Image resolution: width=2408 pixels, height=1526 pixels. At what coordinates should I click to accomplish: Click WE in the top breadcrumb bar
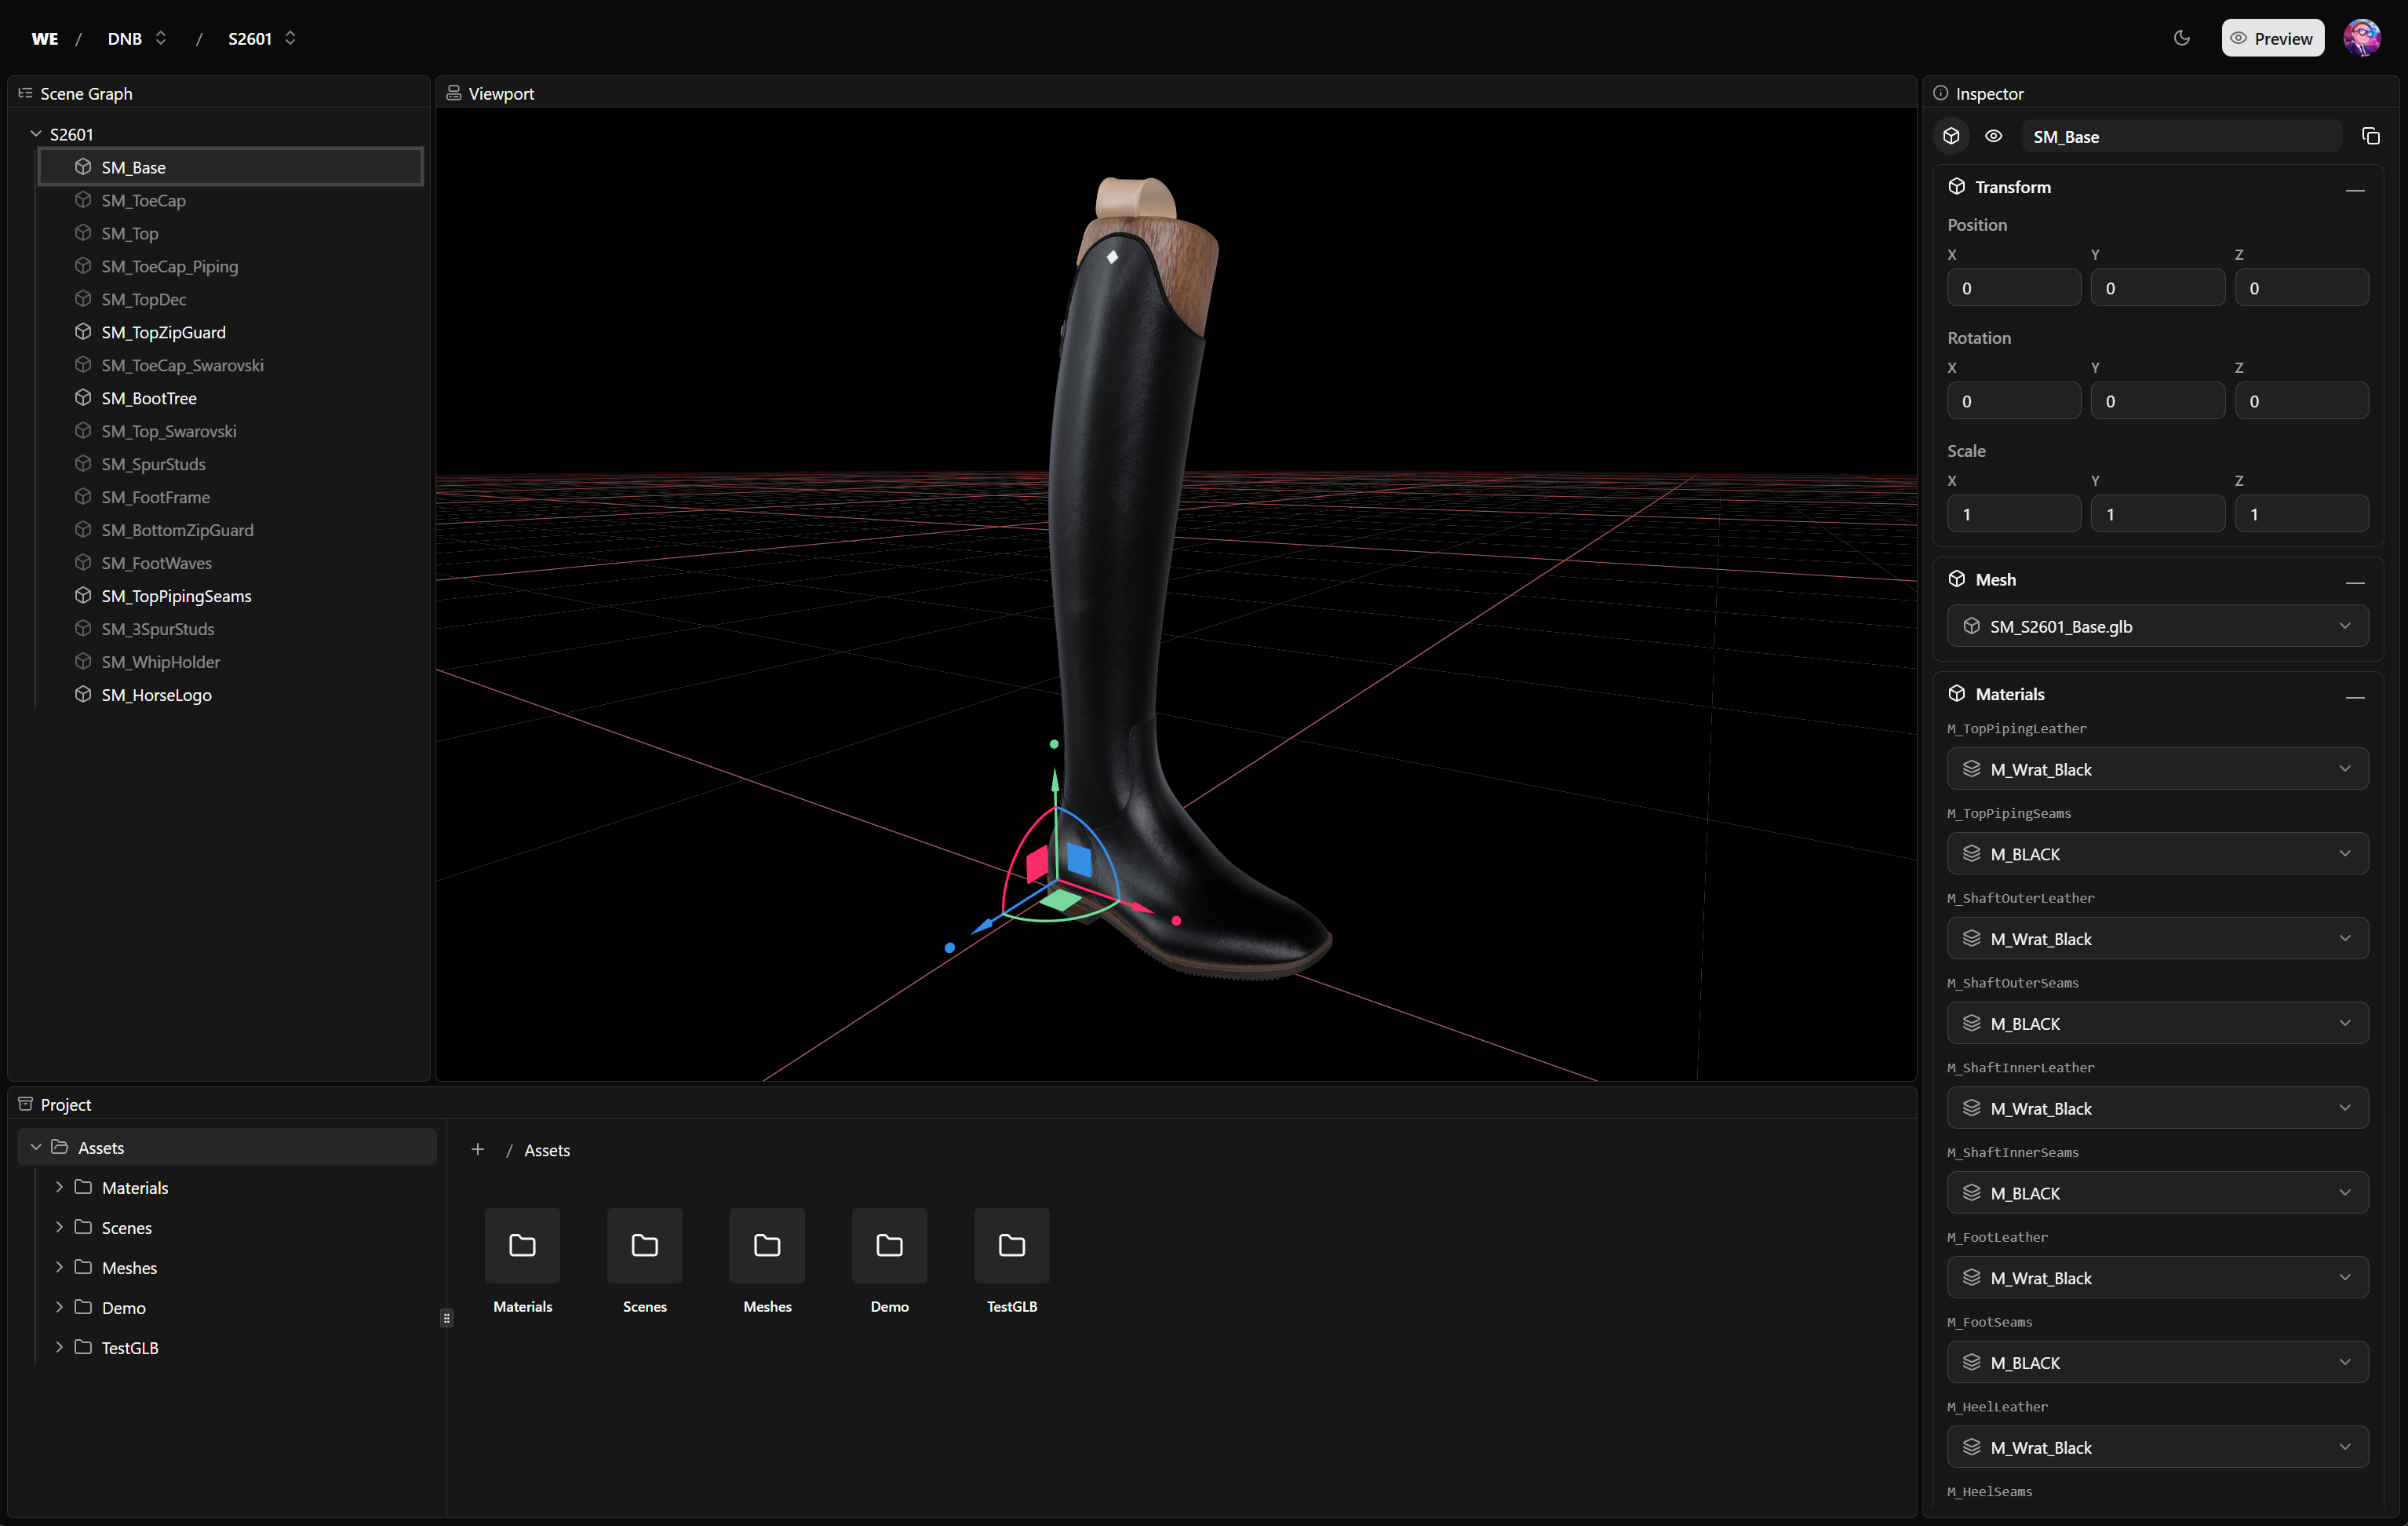point(44,38)
